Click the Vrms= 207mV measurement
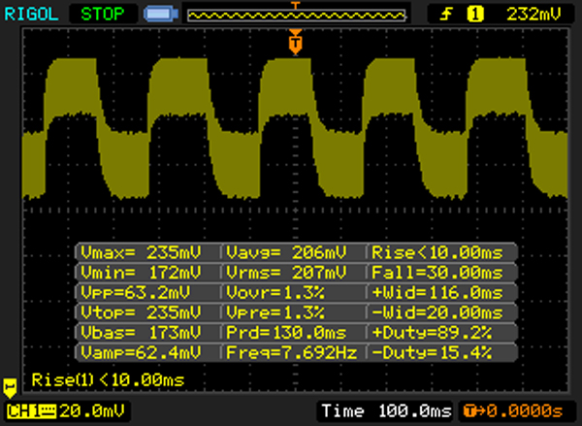Viewport: 582px width, 426px height. [x=286, y=273]
